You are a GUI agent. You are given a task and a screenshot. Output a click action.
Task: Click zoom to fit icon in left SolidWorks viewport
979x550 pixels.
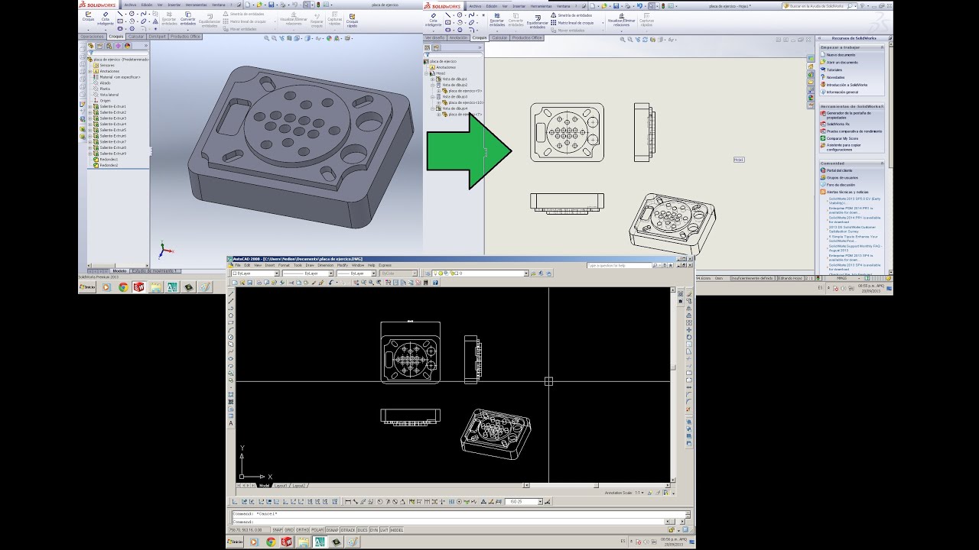coord(266,38)
